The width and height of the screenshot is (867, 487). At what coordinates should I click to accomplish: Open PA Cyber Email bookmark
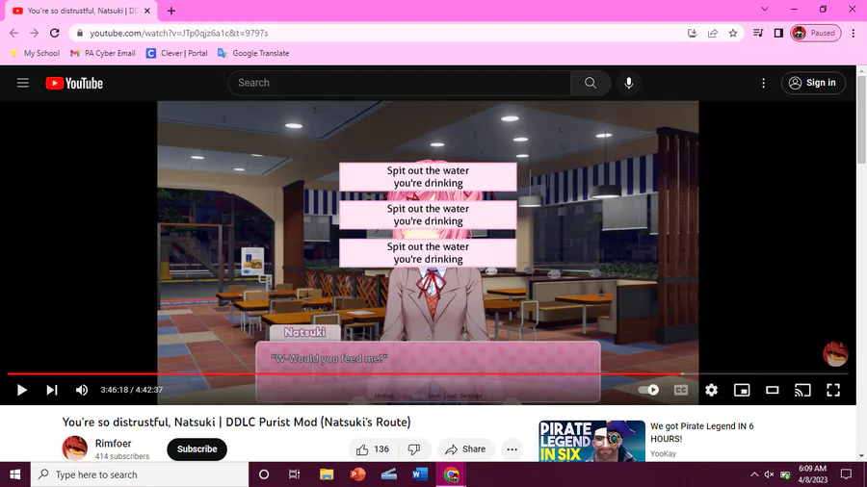coord(103,53)
